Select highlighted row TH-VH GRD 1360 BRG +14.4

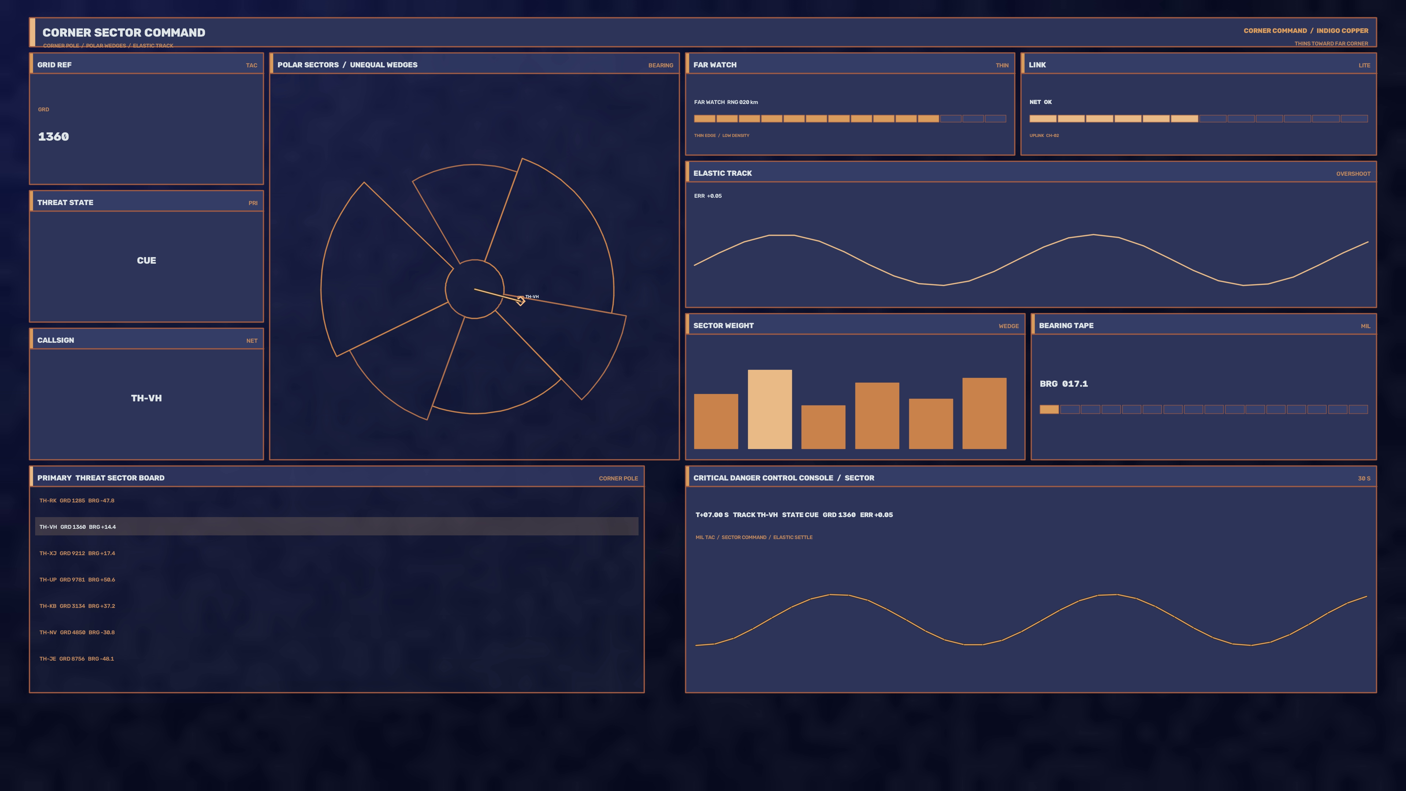[x=337, y=527]
